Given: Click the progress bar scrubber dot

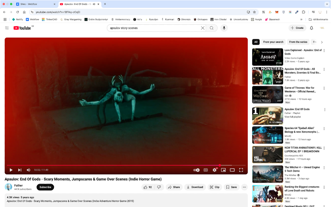Looking at the screenshot, I should [x=220, y=165].
